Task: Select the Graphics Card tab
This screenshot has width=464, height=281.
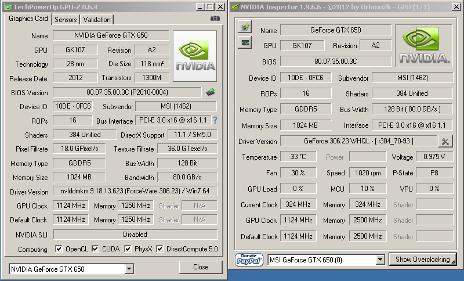Action: [x=28, y=19]
